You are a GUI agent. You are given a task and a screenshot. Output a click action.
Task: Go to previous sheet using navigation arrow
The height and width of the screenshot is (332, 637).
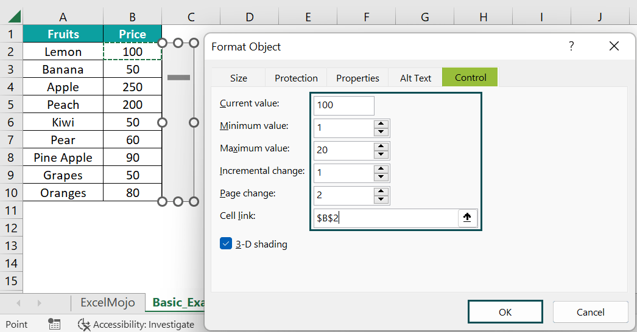tap(18, 303)
